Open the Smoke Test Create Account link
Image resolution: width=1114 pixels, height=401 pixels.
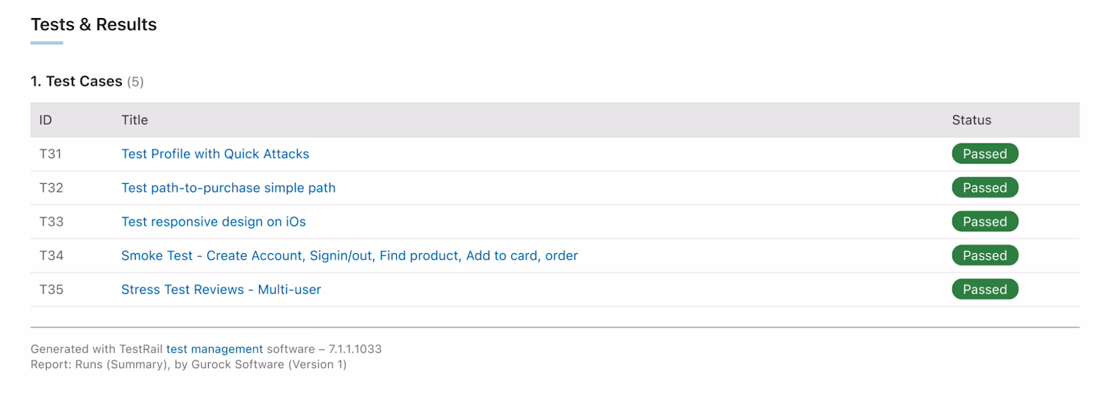click(349, 255)
